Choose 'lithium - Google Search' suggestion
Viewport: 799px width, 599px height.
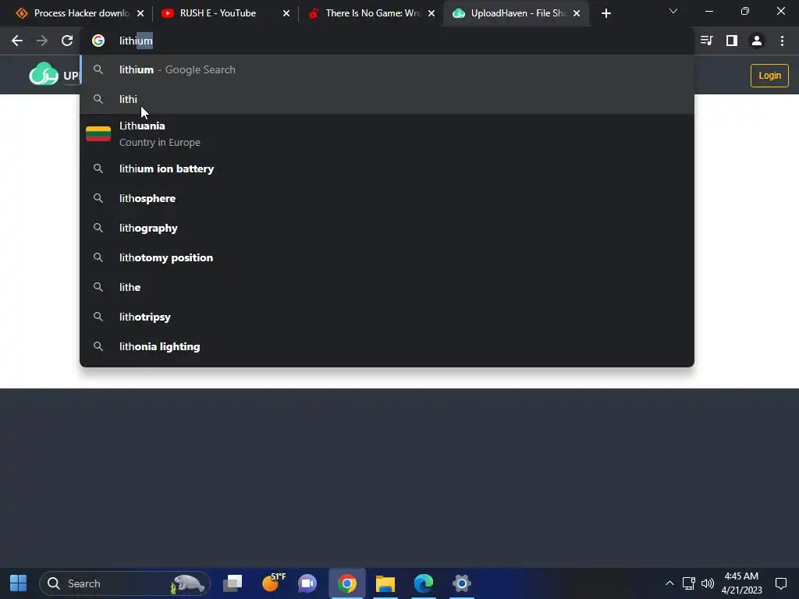(387, 69)
